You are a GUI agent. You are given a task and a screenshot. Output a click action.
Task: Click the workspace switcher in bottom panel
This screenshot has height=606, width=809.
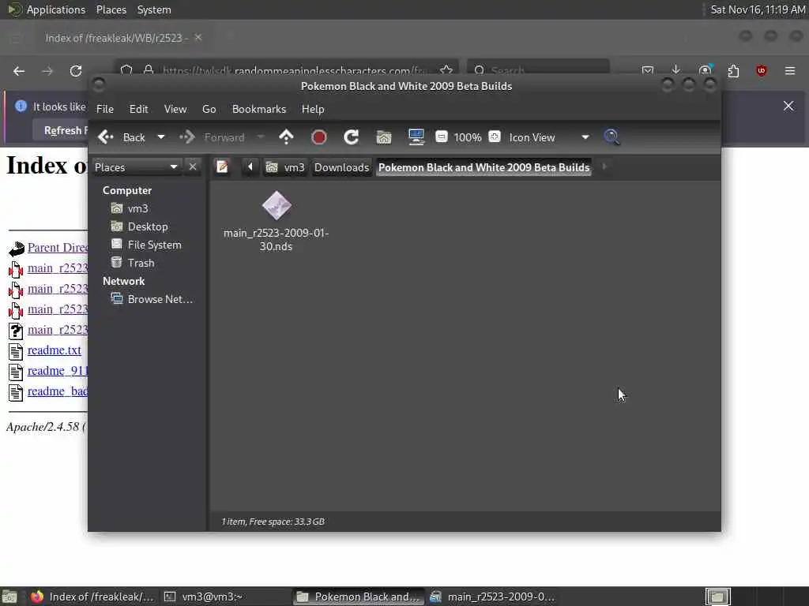(x=718, y=597)
